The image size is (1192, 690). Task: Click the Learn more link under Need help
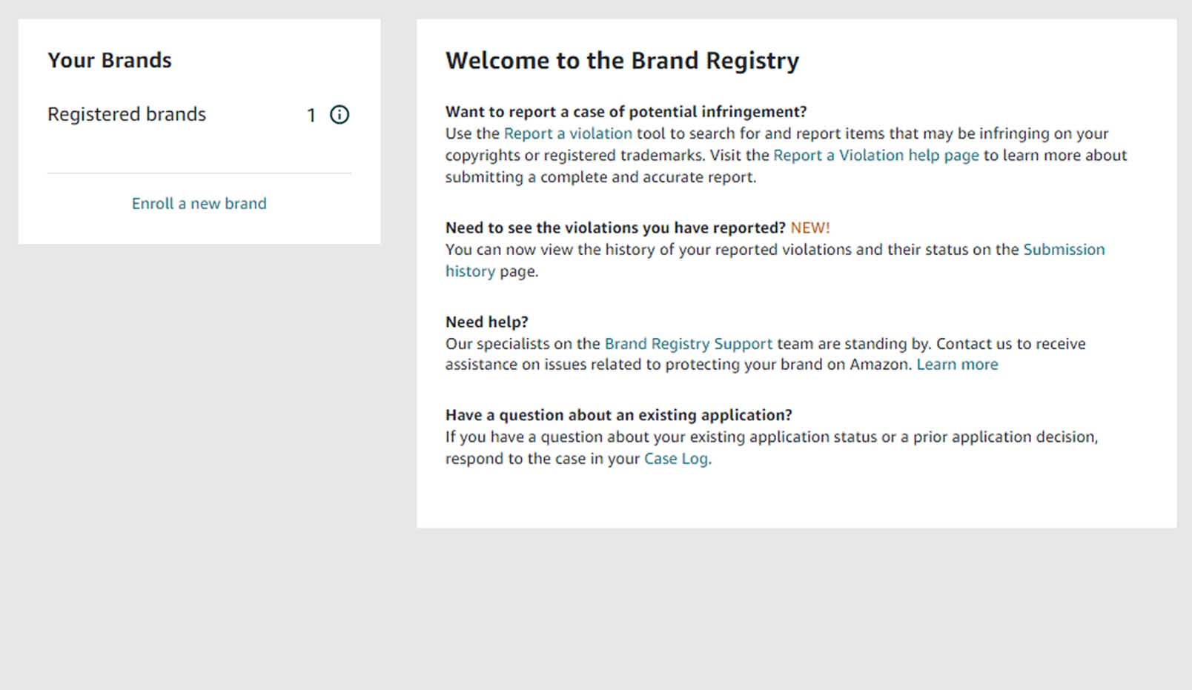click(957, 364)
